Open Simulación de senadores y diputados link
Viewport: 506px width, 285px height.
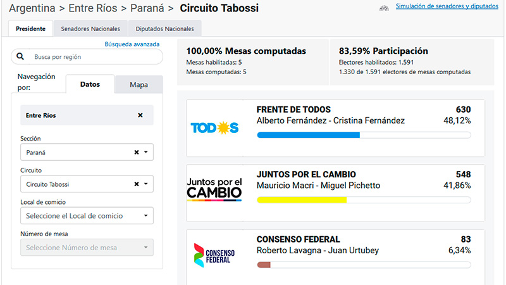(447, 6)
